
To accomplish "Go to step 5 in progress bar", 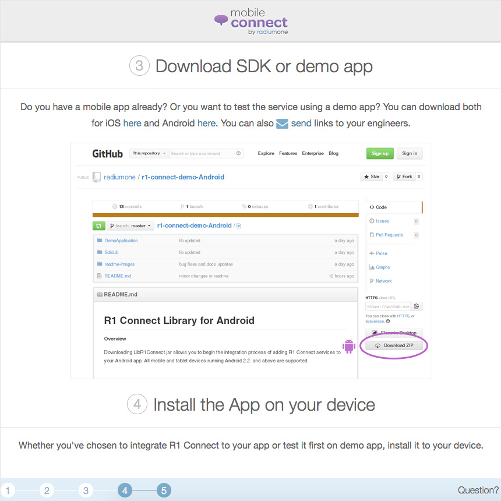I will (x=164, y=490).
